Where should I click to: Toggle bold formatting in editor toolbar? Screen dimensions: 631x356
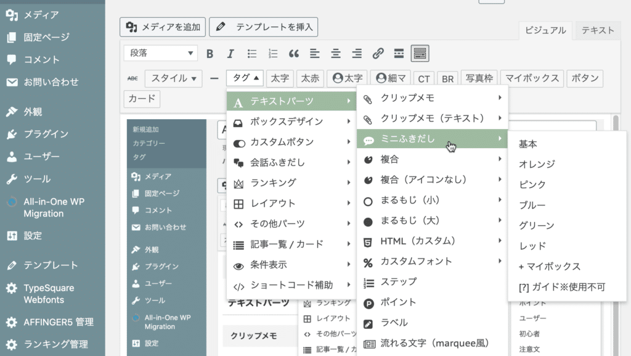coord(210,54)
